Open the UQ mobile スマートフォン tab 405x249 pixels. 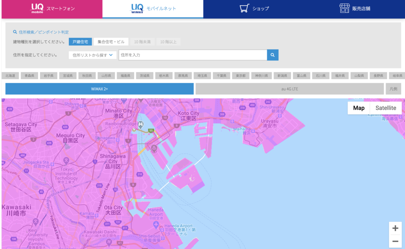coord(52,9)
